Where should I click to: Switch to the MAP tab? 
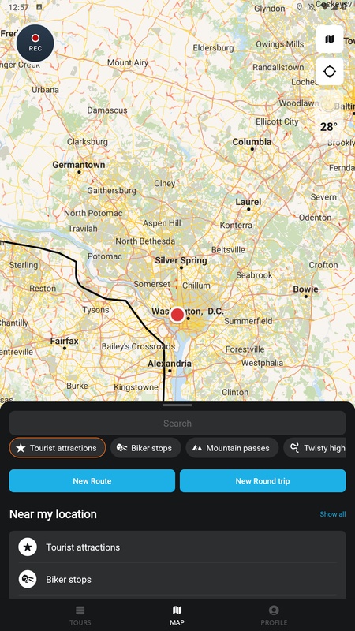click(177, 615)
